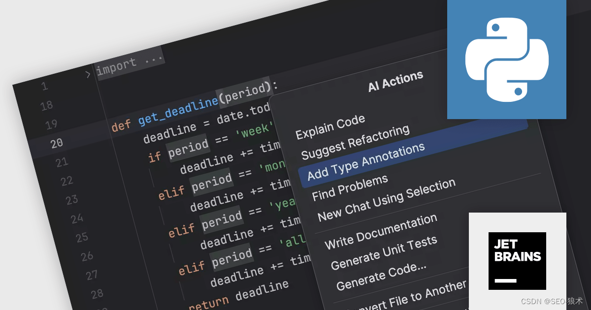
Task: Click line number 22 in gutter
Action: pos(67,181)
